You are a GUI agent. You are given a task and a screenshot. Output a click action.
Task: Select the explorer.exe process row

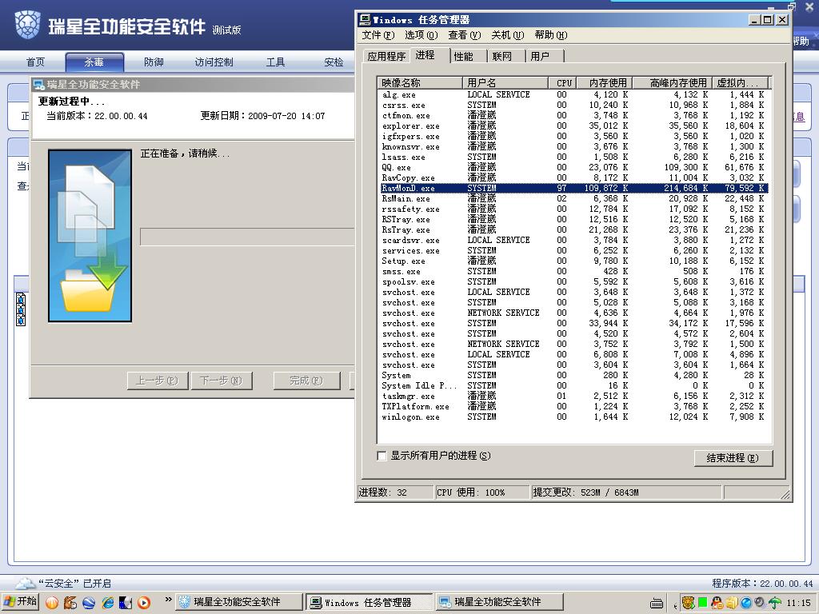point(574,126)
